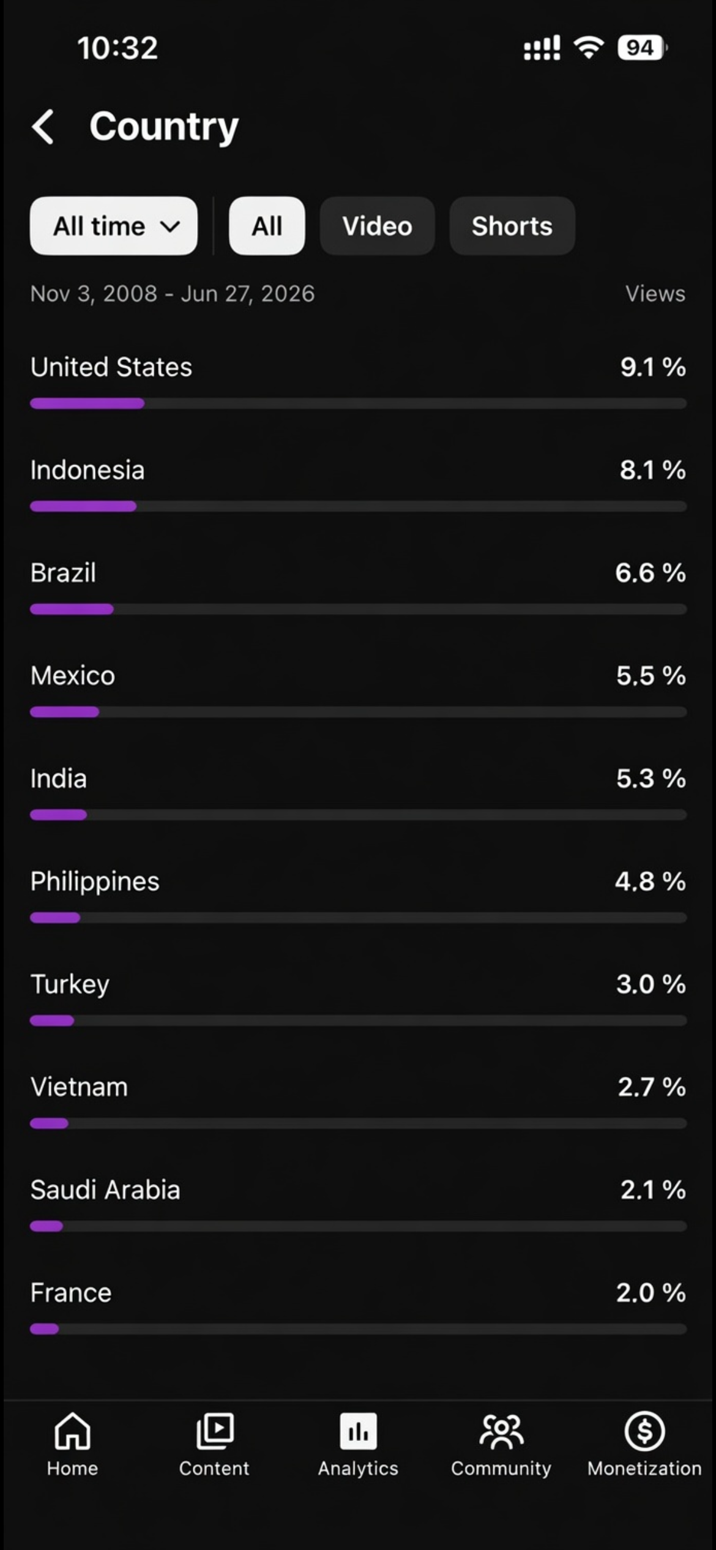Tap the Wi-Fi status icon
716x1550 pixels.
[588, 47]
